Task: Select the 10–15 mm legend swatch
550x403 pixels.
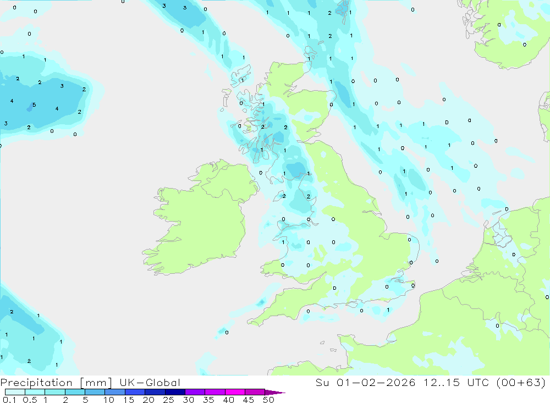Action: [115, 392]
